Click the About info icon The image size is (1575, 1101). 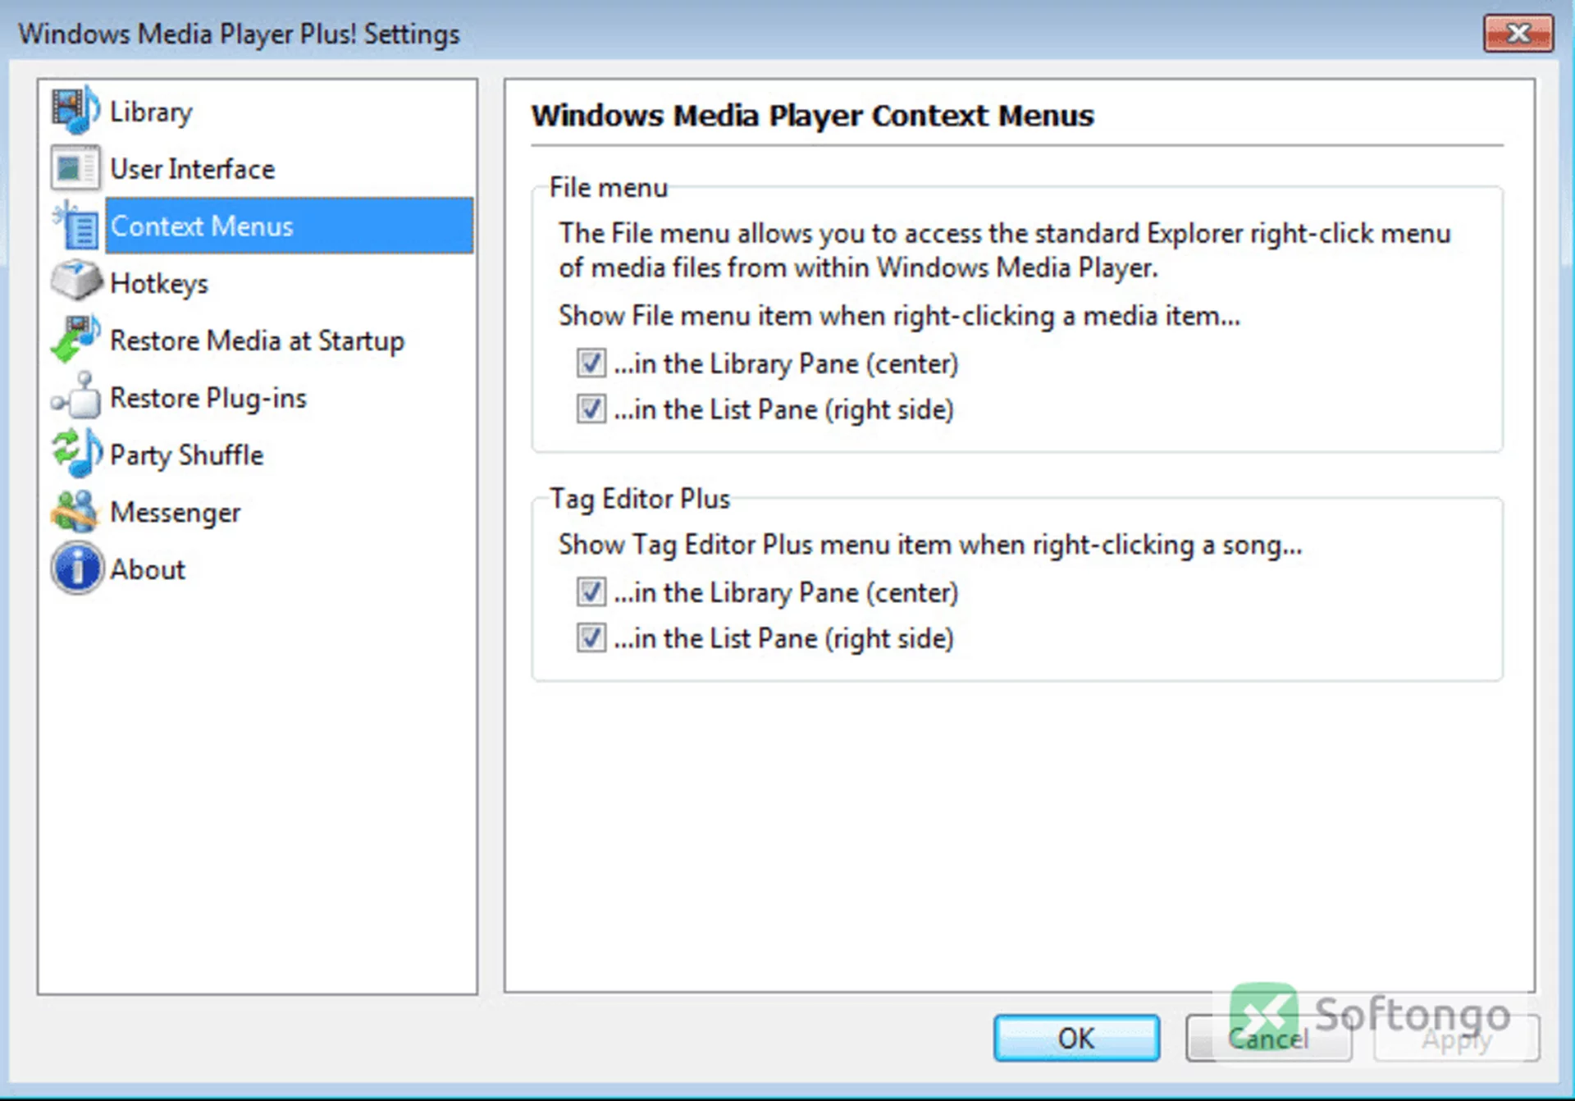[x=75, y=568]
